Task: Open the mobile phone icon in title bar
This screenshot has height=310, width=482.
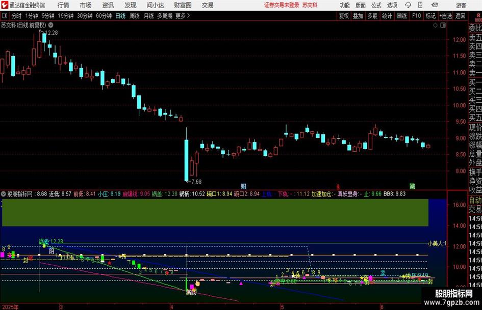Action: coord(420,5)
